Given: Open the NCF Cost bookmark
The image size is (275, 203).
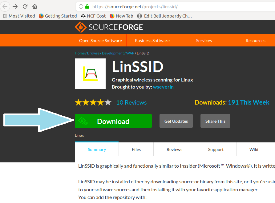Looking at the screenshot, I should (93, 16).
